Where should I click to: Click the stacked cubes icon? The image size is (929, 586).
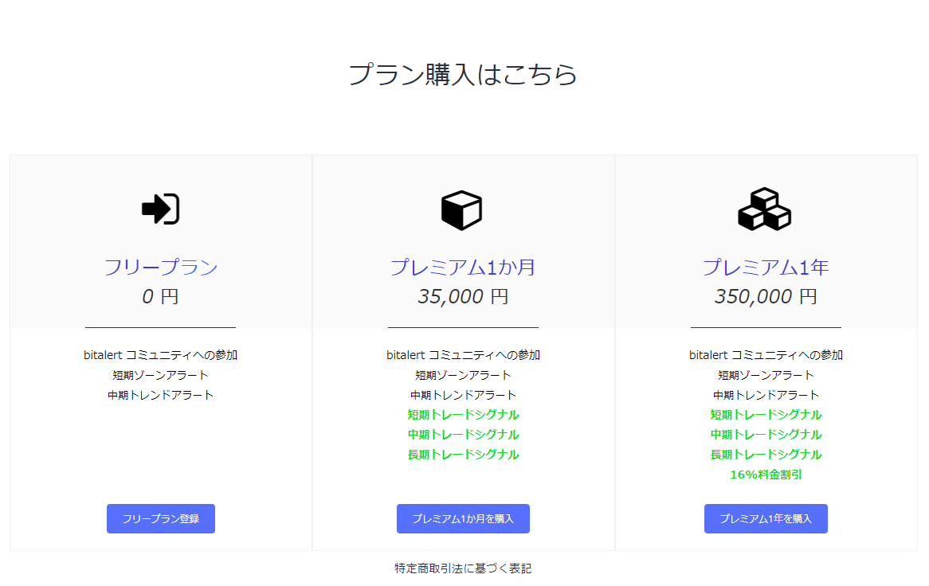point(765,209)
